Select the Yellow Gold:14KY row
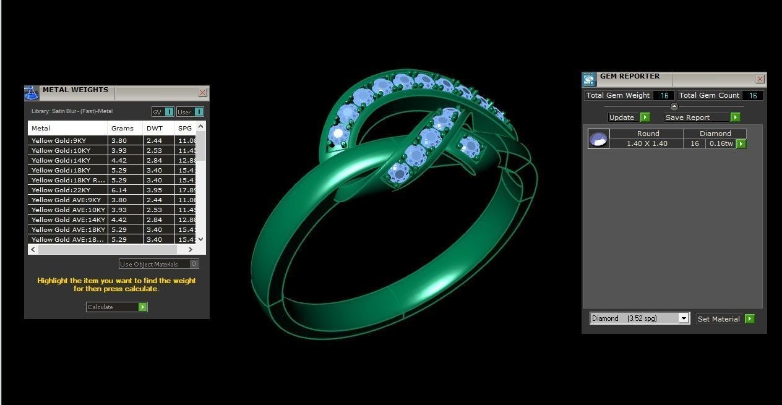Screen dimensions: 782x405 tap(113, 160)
